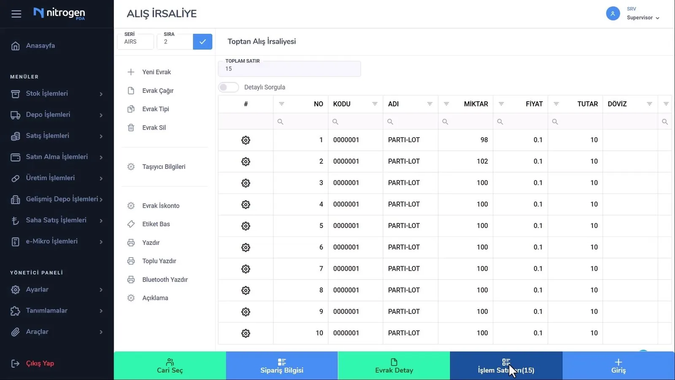The width and height of the screenshot is (675, 380).
Task: Click the ADI column search field
Action: tap(410, 122)
